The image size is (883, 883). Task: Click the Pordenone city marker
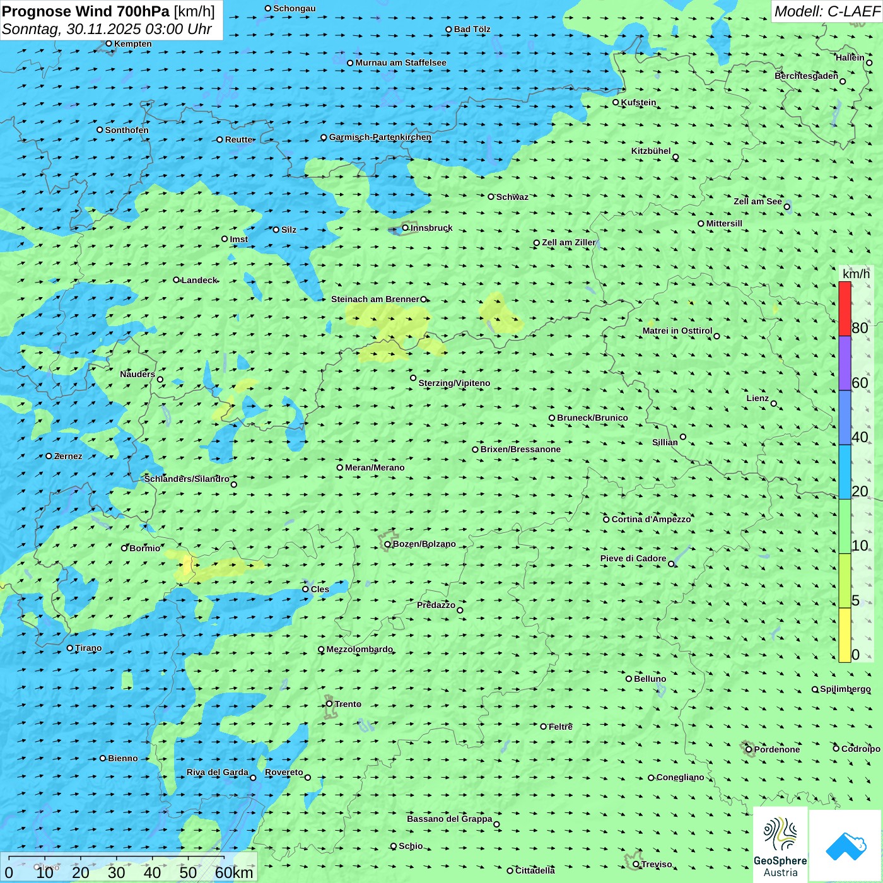pyautogui.click(x=749, y=749)
